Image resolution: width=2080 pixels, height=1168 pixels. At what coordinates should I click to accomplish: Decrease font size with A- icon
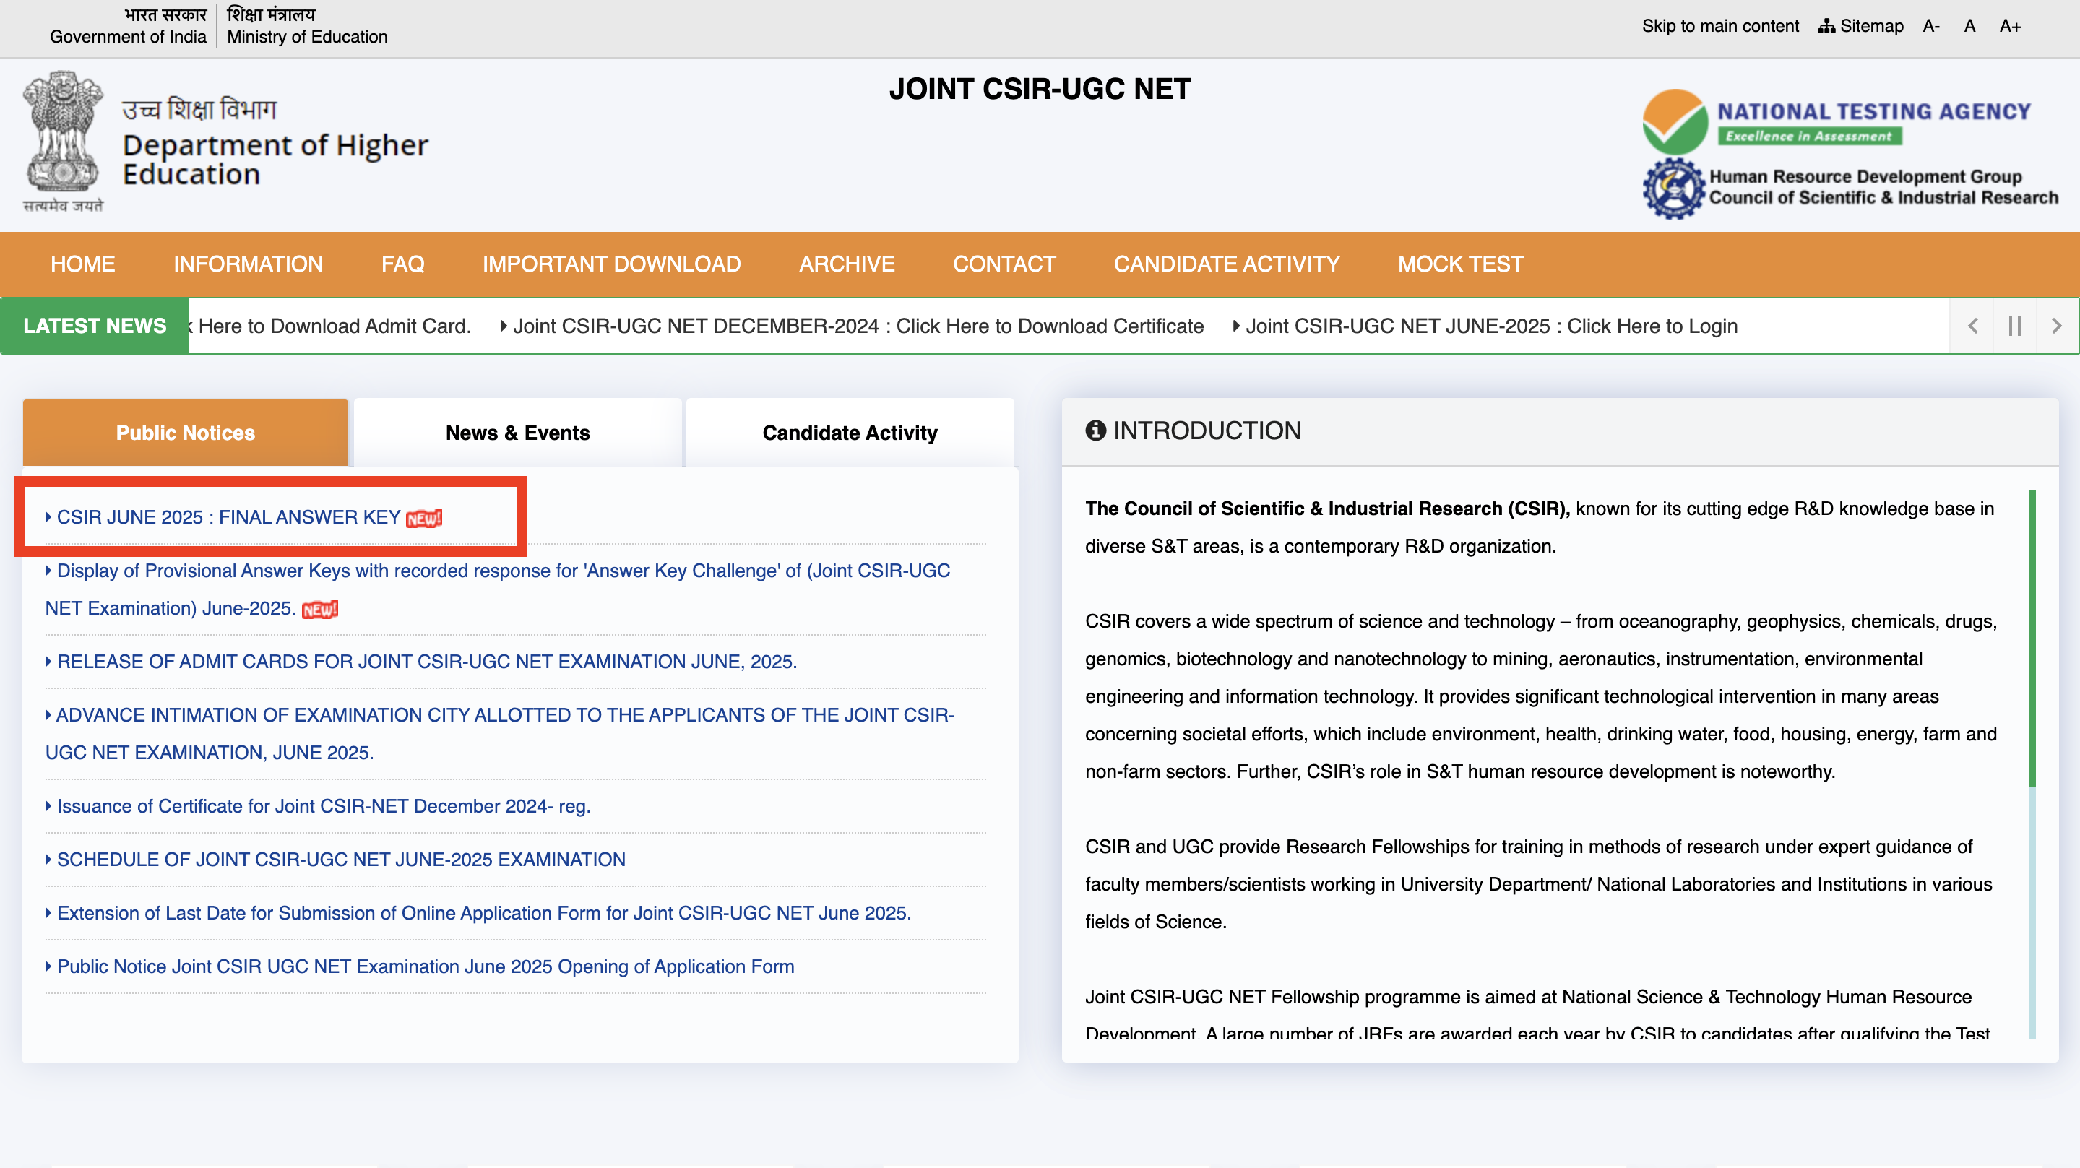tap(1931, 26)
